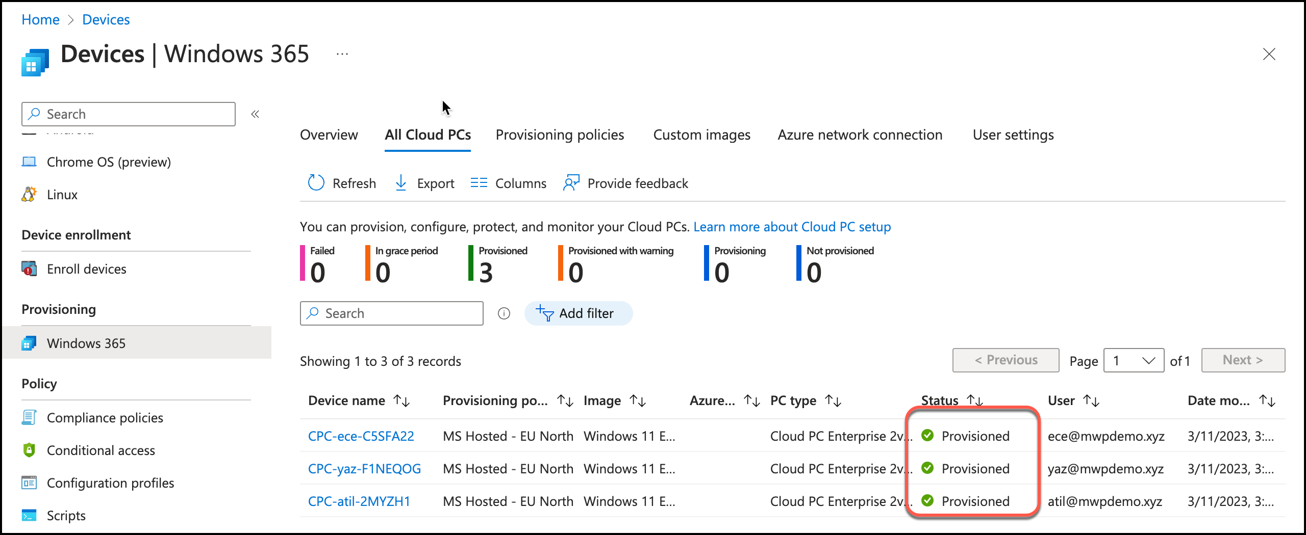Click the info icon beside search box
This screenshot has height=535, width=1306.
[x=504, y=313]
